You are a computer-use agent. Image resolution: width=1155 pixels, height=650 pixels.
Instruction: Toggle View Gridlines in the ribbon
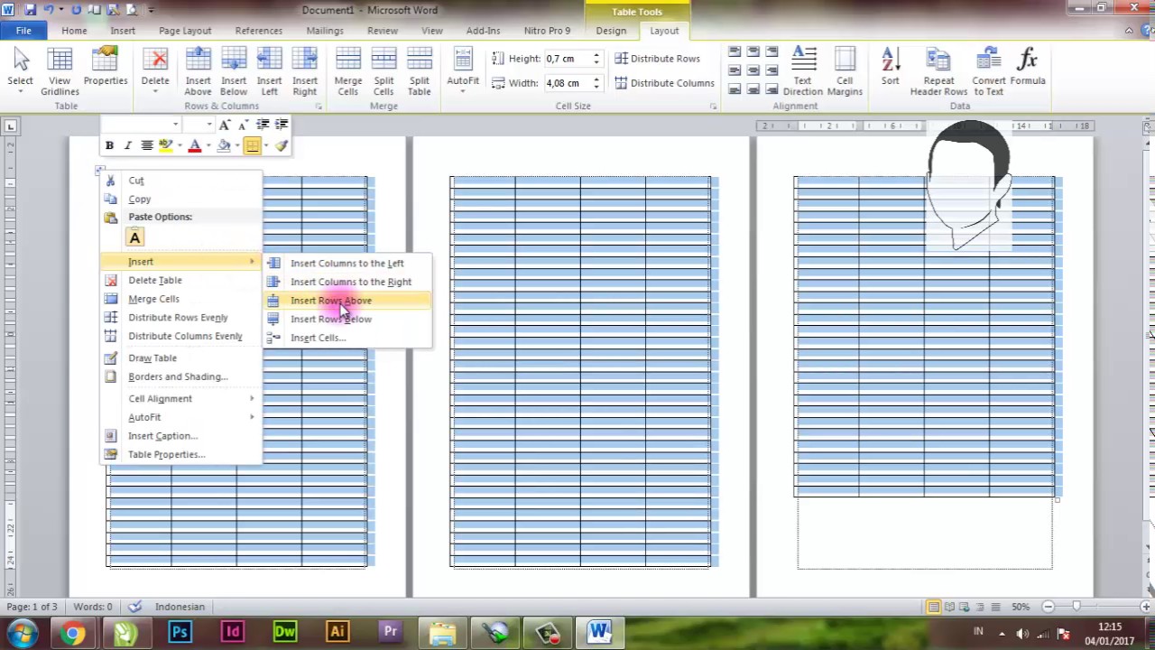60,71
